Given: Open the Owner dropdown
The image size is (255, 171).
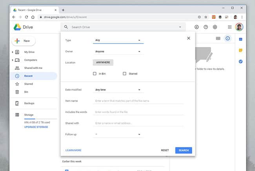Looking at the screenshot, I should click(118, 51).
